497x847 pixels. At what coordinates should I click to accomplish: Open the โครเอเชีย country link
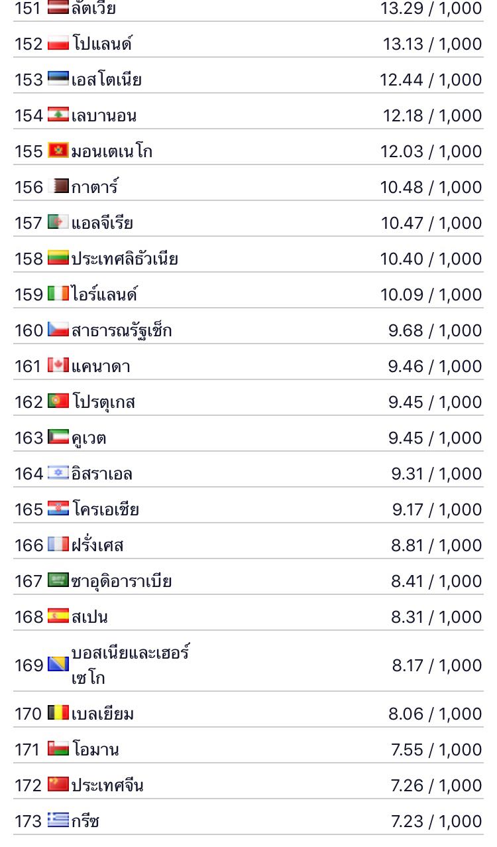[105, 509]
